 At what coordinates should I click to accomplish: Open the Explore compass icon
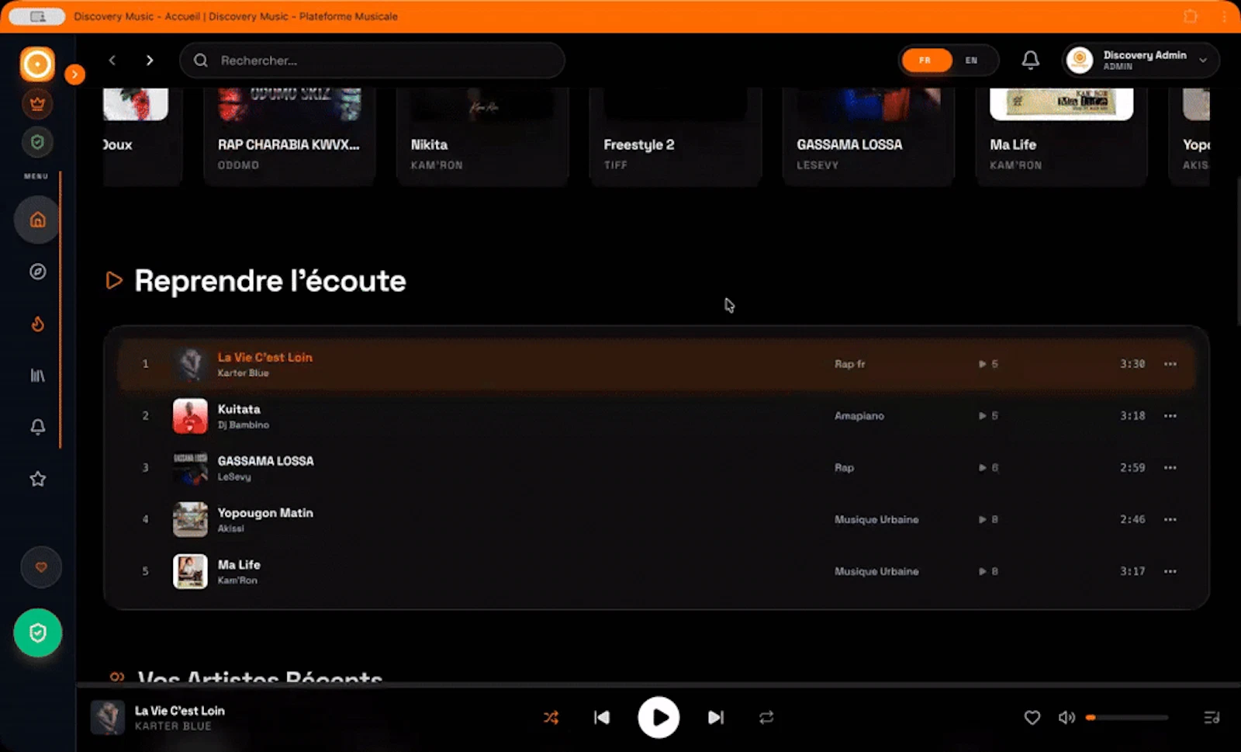37,272
